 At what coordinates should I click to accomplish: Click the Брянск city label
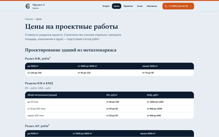36,8
